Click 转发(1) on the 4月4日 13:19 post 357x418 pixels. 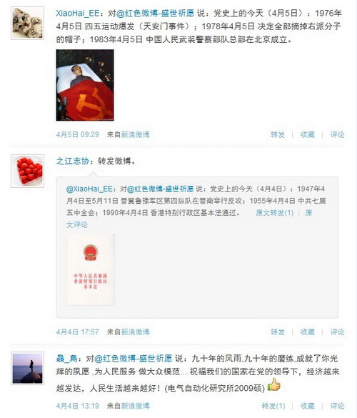[x=273, y=406]
